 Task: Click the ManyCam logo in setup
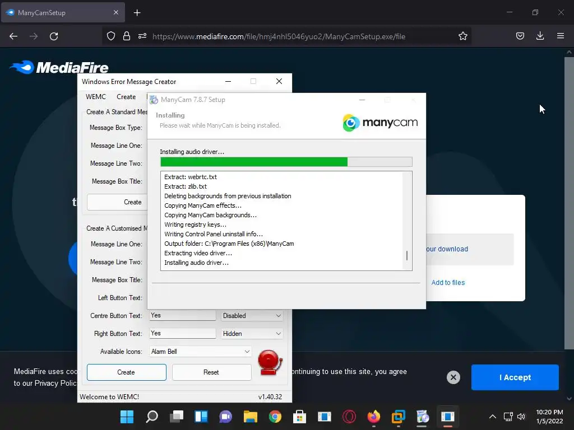tap(380, 123)
